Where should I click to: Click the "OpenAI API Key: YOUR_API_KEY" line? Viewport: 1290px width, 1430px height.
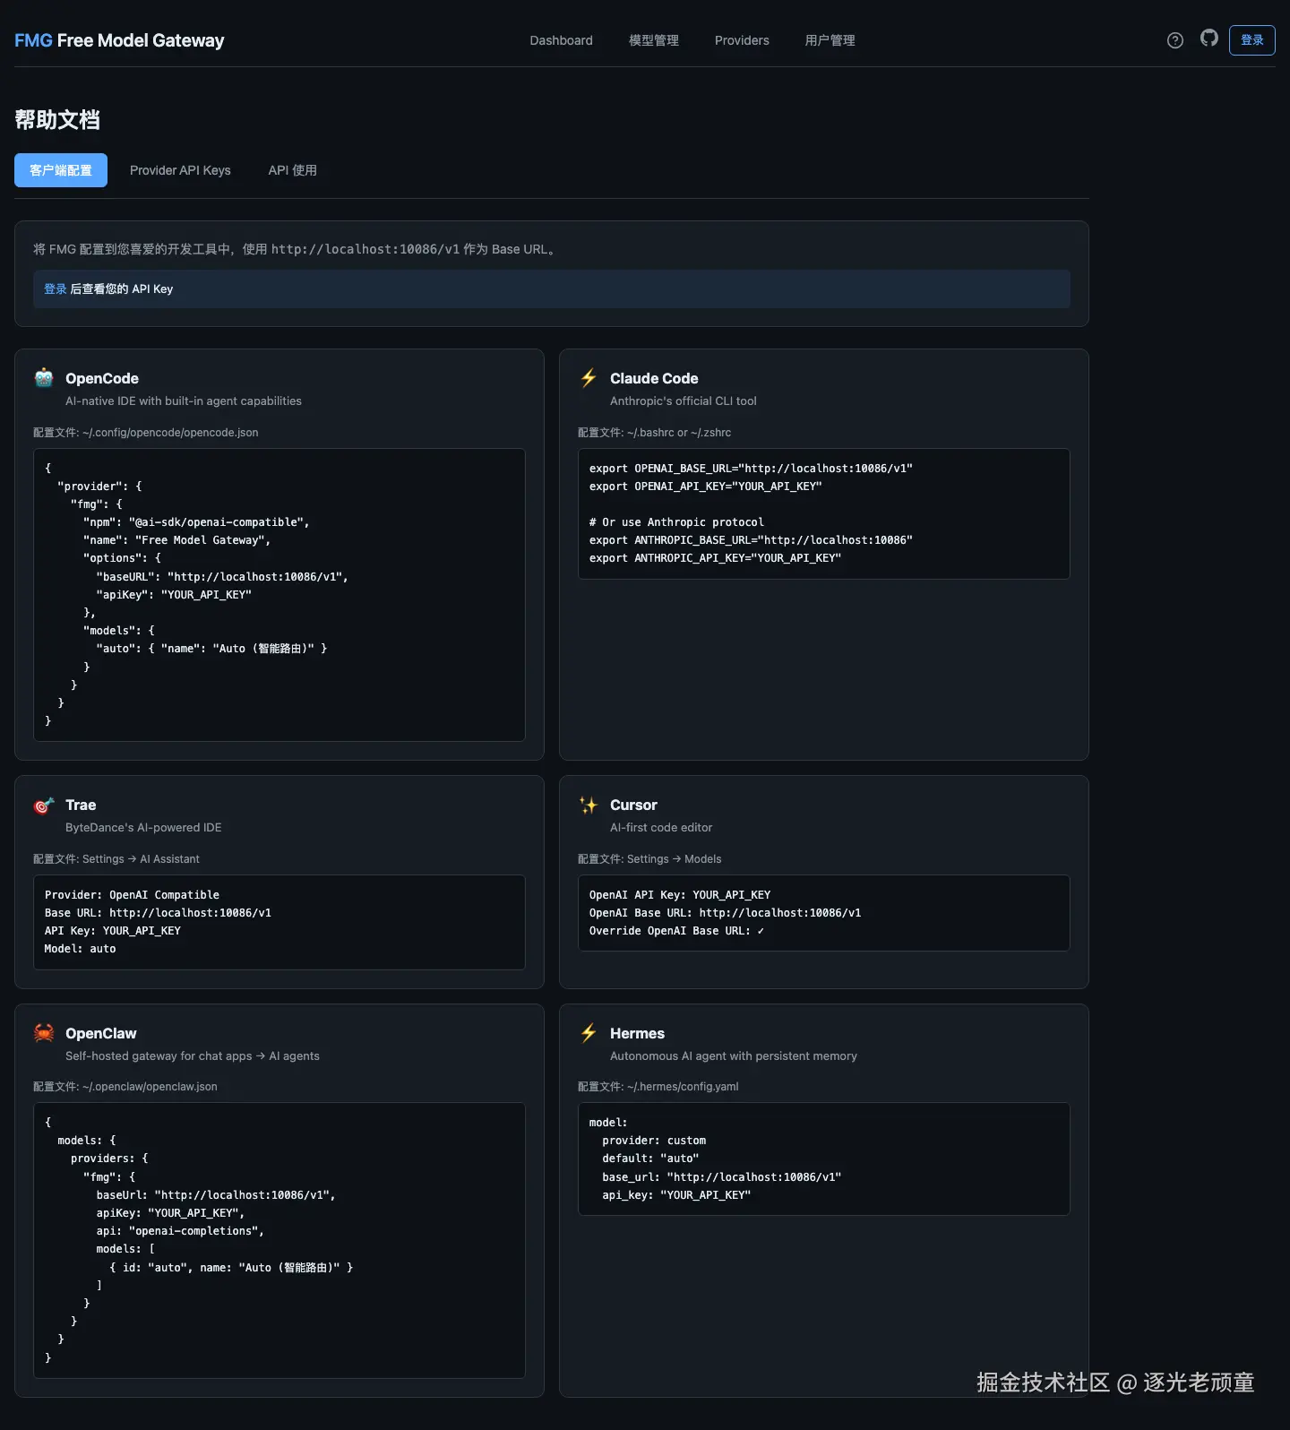[x=680, y=895]
